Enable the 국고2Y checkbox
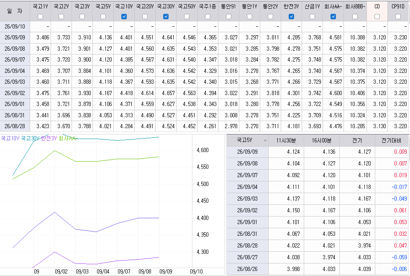 61,16
